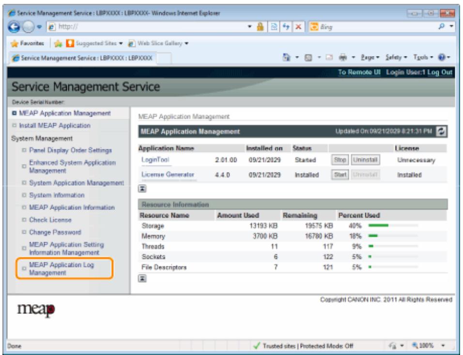This screenshot has width=463, height=355.
Task: Click the Home icon in command bar
Action: (x=286, y=57)
